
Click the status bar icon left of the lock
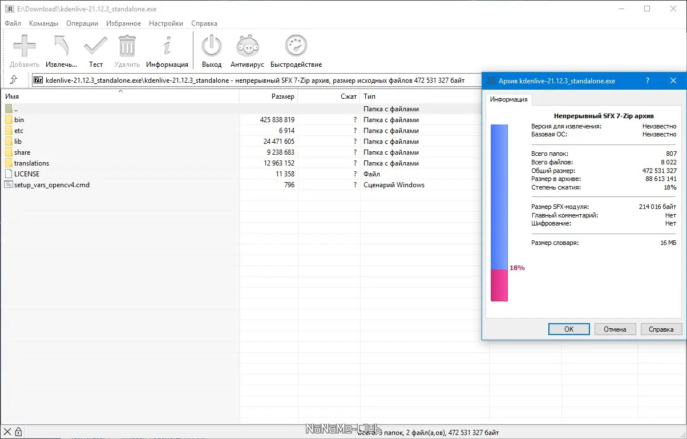(7, 432)
